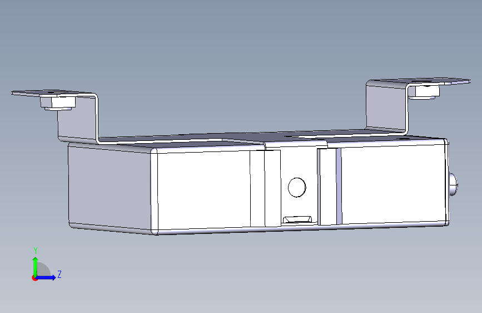482x313 pixels.
Task: Pick the screw head protruding from the box's right side
Action: coord(454,185)
